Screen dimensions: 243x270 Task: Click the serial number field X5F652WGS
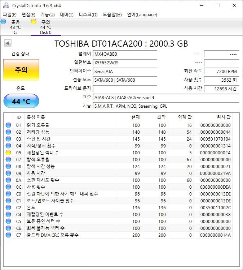coord(125,63)
